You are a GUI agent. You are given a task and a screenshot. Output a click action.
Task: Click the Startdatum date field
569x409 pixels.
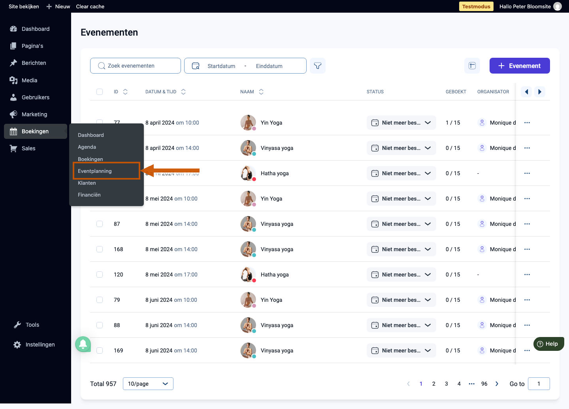click(x=221, y=66)
